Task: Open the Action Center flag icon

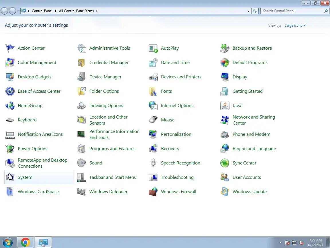Action: point(10,48)
